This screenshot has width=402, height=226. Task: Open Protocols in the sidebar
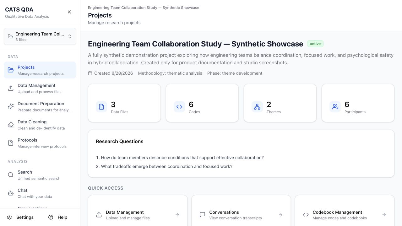pos(40,143)
